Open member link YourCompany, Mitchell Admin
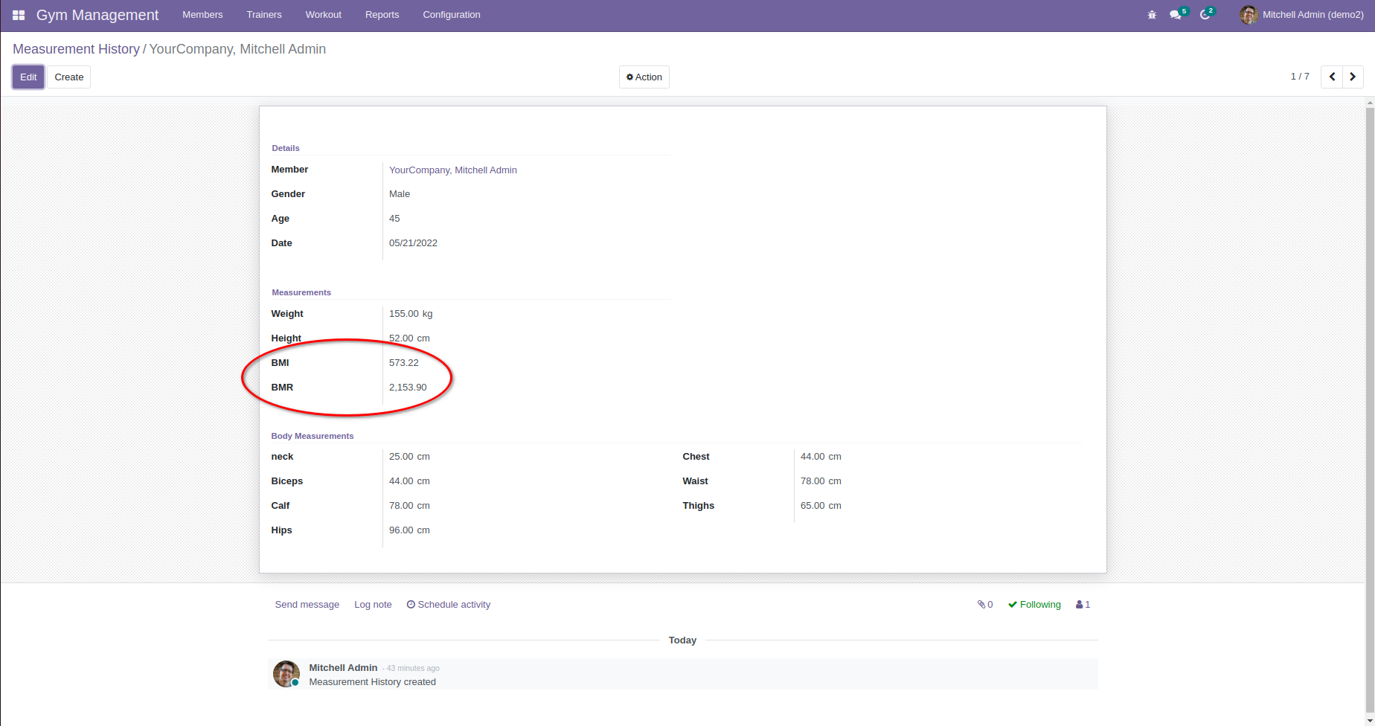 pos(453,170)
